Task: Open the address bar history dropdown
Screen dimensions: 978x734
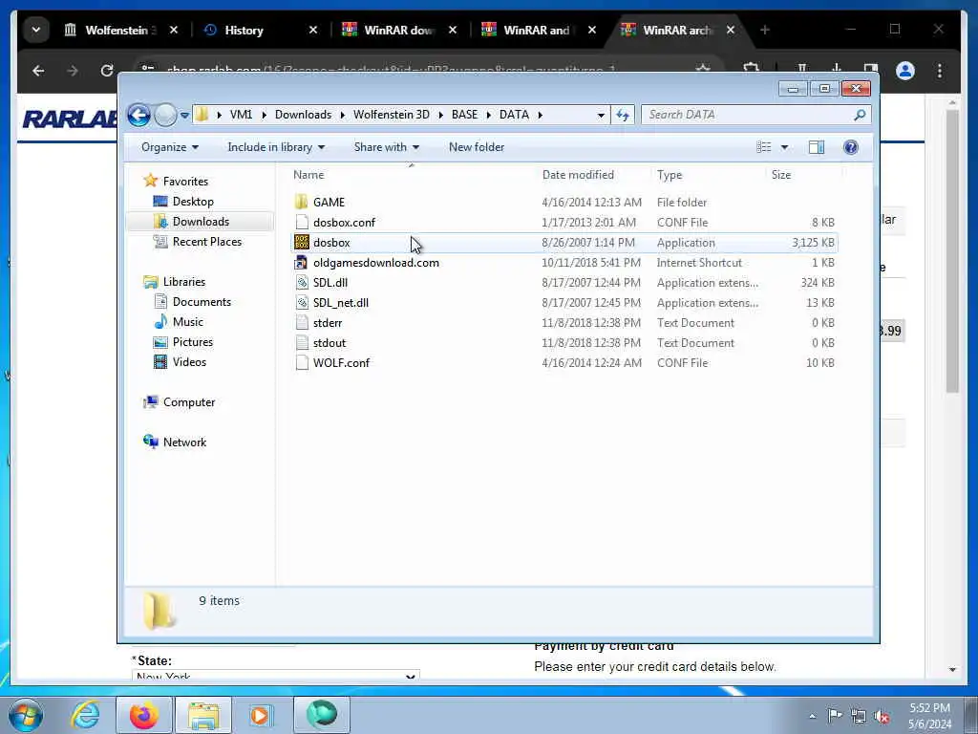Action: tap(601, 115)
